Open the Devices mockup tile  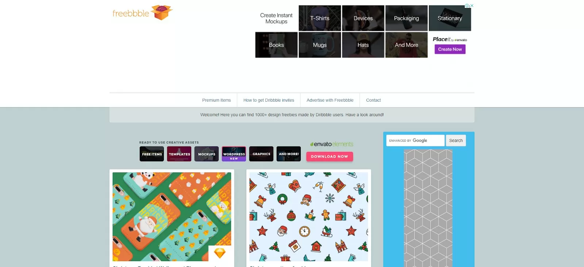[x=363, y=18]
